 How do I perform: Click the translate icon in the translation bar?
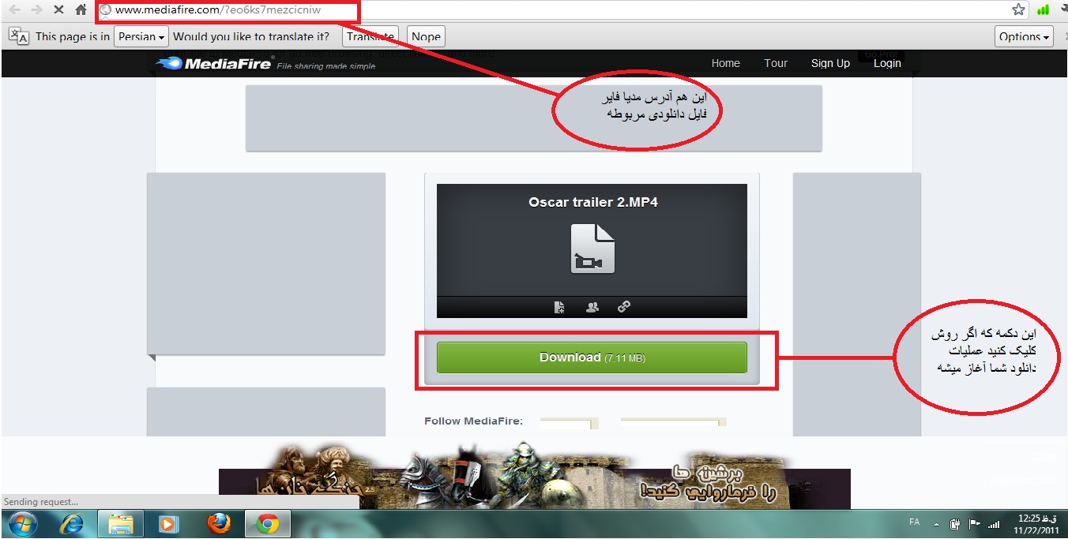[19, 36]
